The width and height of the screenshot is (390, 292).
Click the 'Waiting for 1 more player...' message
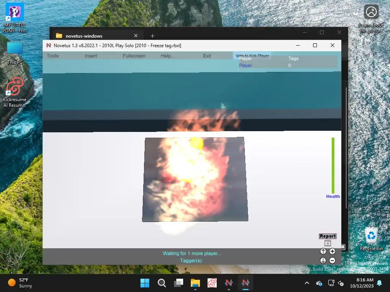point(192,253)
